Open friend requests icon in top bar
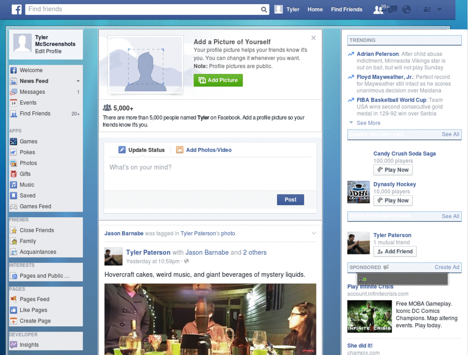Viewport: 473px width, 355px height. click(x=378, y=10)
